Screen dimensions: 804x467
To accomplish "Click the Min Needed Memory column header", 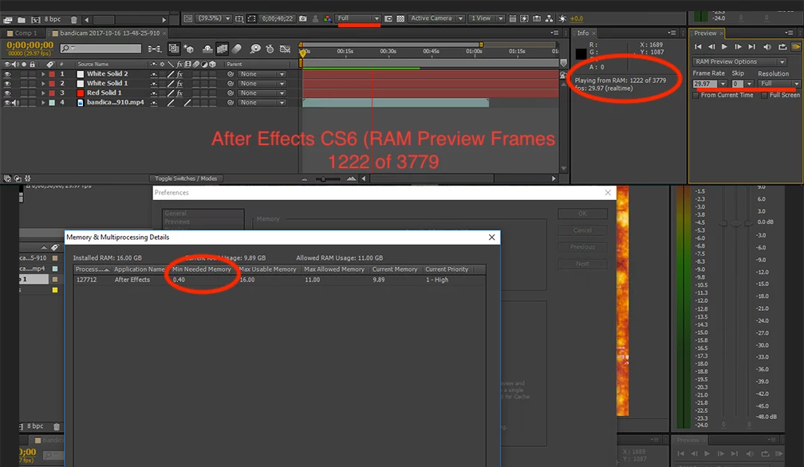I will tap(202, 269).
